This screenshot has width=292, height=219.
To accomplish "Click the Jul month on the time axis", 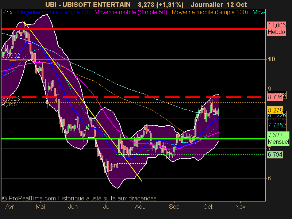I will [107, 207].
